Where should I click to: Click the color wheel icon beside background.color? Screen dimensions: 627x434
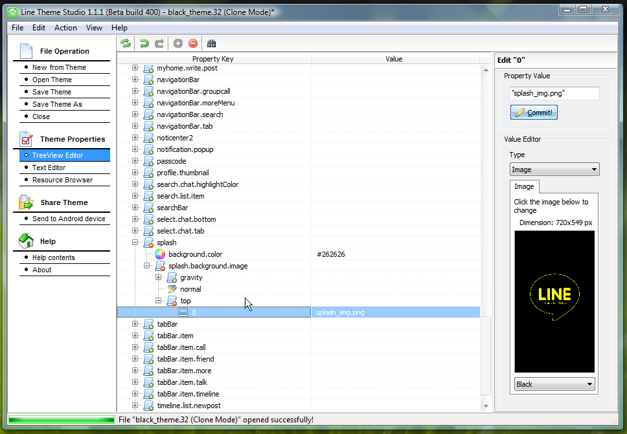coord(160,254)
